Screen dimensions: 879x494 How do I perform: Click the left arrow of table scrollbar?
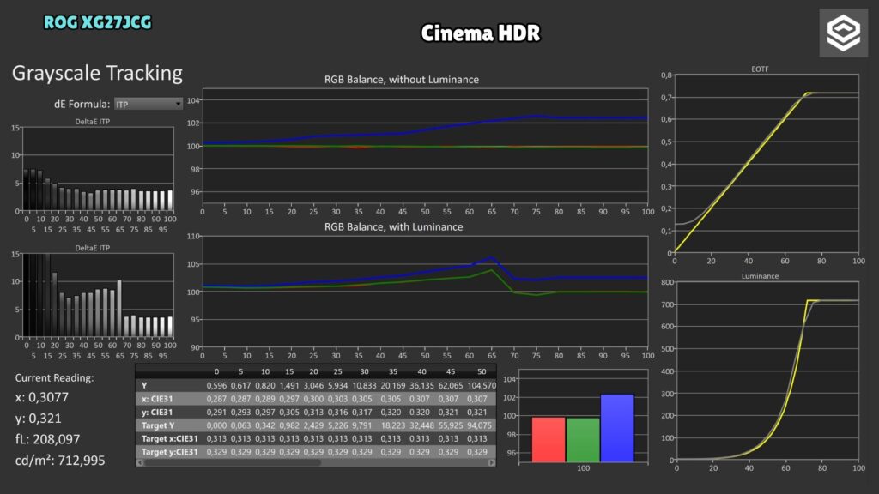pos(140,462)
